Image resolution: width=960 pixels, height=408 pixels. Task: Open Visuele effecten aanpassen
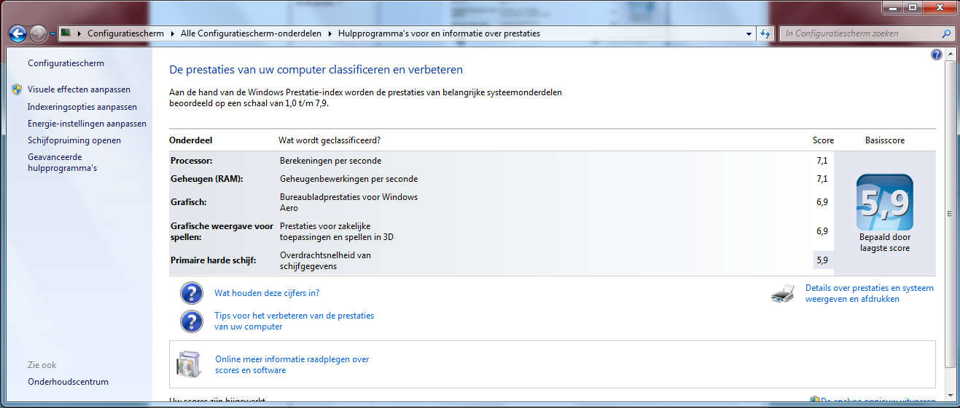pos(79,89)
